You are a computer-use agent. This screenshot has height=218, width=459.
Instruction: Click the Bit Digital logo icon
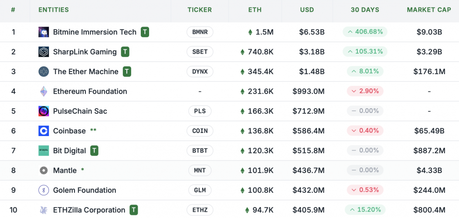(44, 151)
